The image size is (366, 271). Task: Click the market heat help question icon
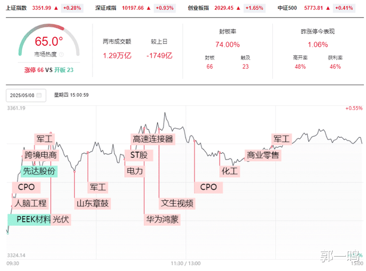pyautogui.click(x=61, y=54)
